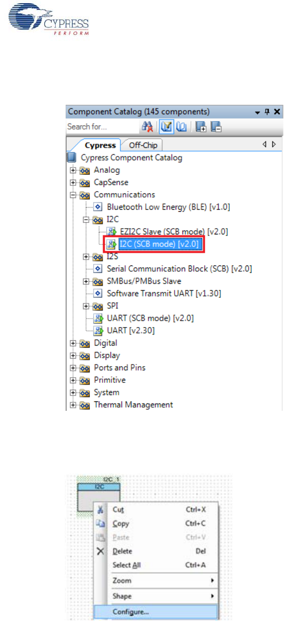Choose Copy from the context menu

[x=120, y=524]
